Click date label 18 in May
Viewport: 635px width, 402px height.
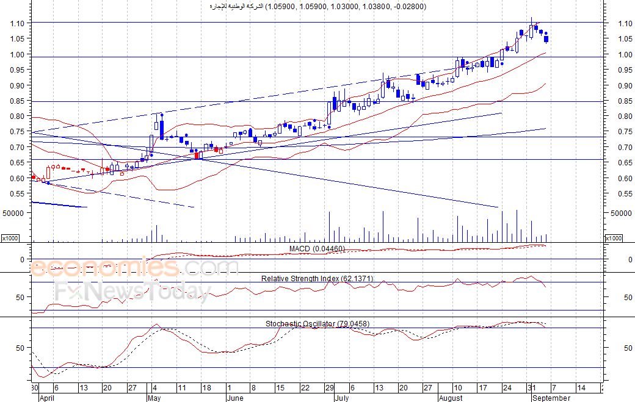(x=206, y=388)
